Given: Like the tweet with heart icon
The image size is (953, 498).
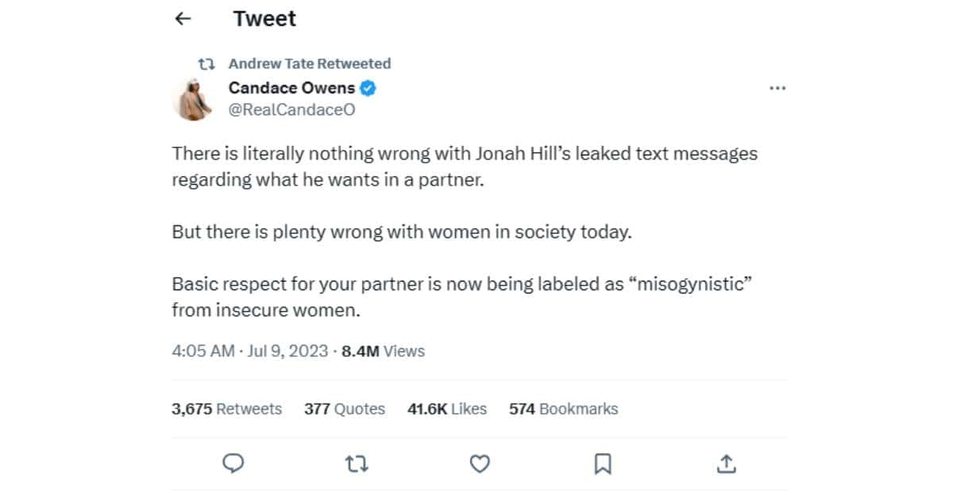Looking at the screenshot, I should click(x=480, y=463).
